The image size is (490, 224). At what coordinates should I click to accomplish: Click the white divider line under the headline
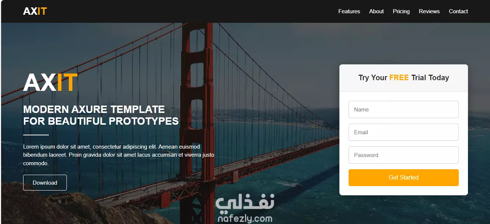pyautogui.click(x=36, y=135)
